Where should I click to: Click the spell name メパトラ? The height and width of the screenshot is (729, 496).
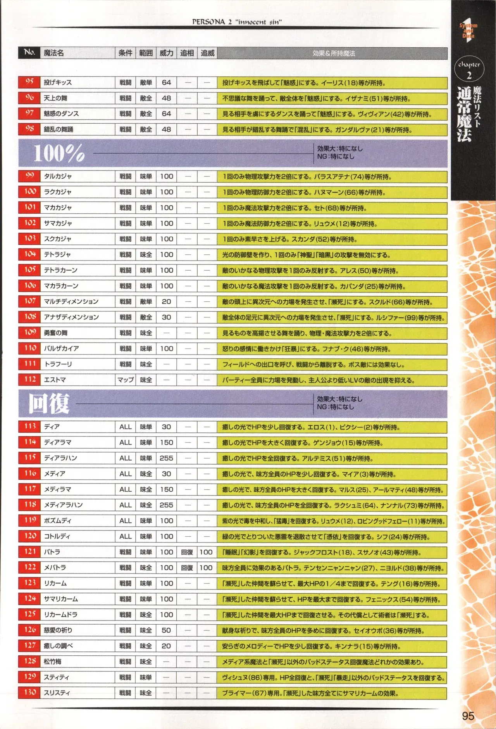pos(55,568)
